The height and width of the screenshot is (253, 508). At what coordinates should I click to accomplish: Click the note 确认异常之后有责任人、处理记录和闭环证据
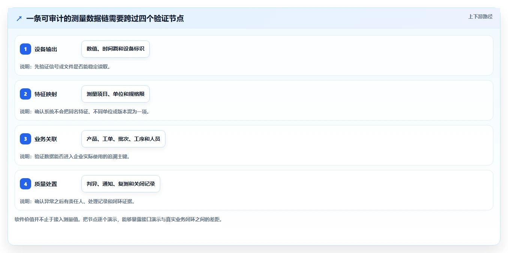[84, 201]
